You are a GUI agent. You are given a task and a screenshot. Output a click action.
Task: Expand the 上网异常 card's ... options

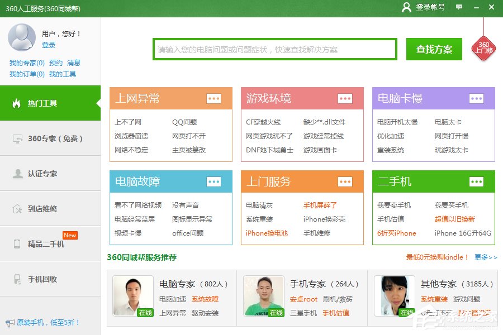(213, 98)
